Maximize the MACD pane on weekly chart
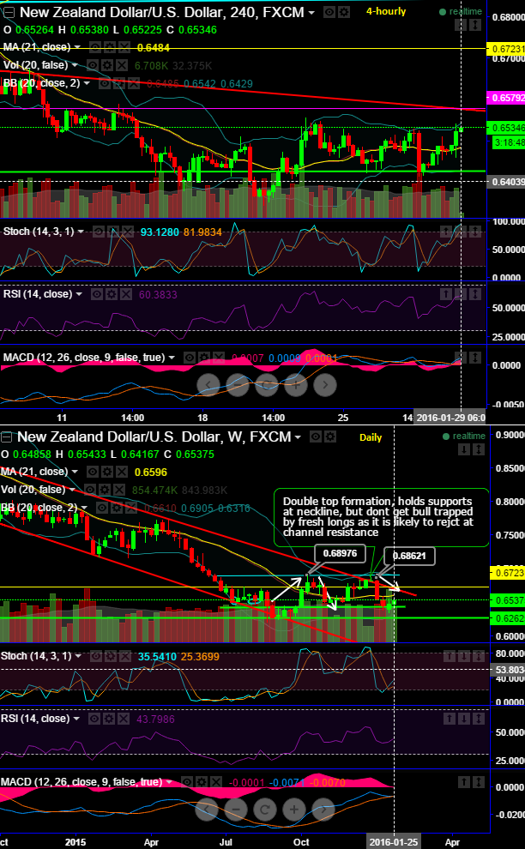 [479, 782]
